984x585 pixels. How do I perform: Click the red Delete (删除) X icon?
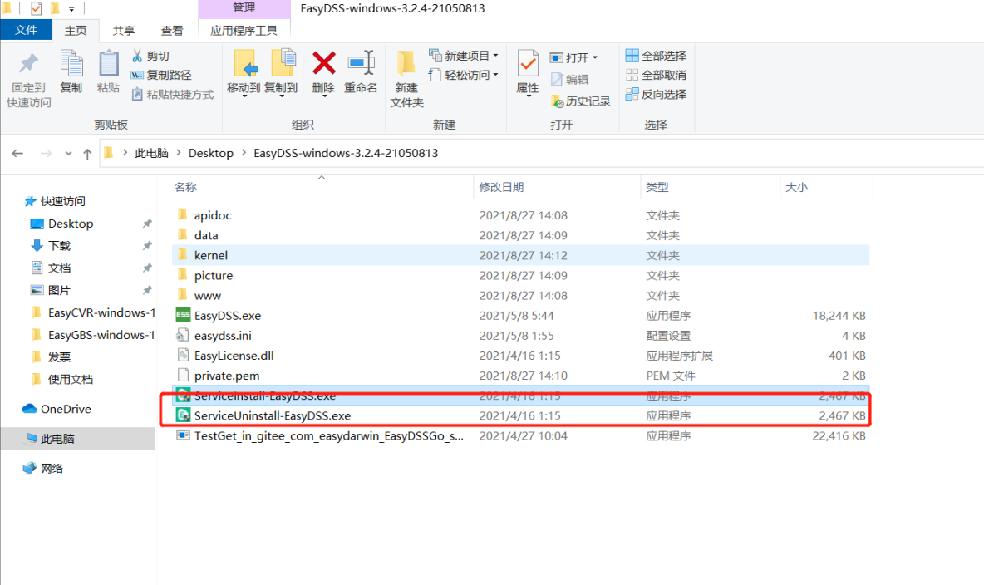click(x=324, y=63)
